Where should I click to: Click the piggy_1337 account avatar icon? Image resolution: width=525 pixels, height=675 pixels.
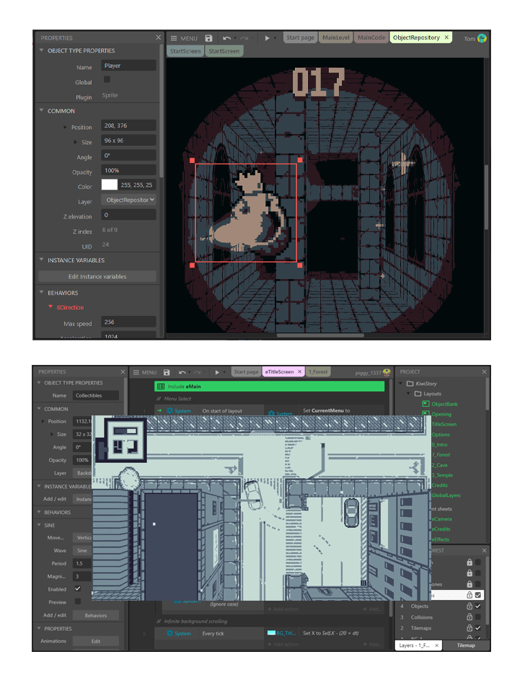(x=387, y=372)
